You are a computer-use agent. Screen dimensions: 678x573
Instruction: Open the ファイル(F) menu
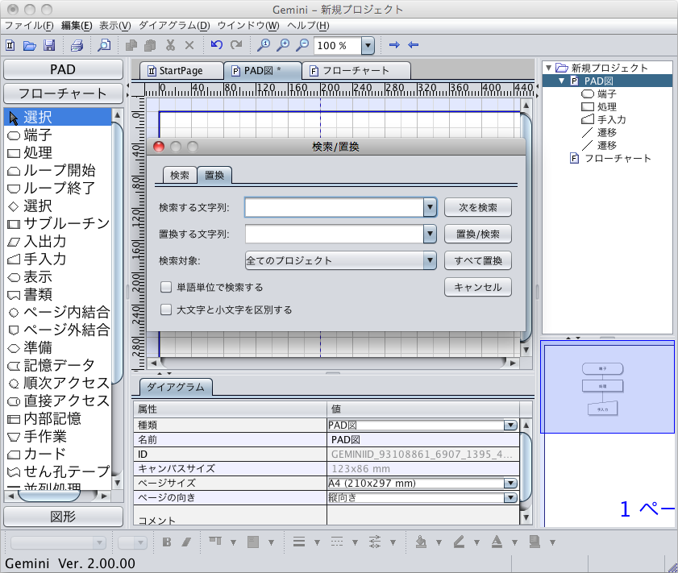click(x=29, y=26)
